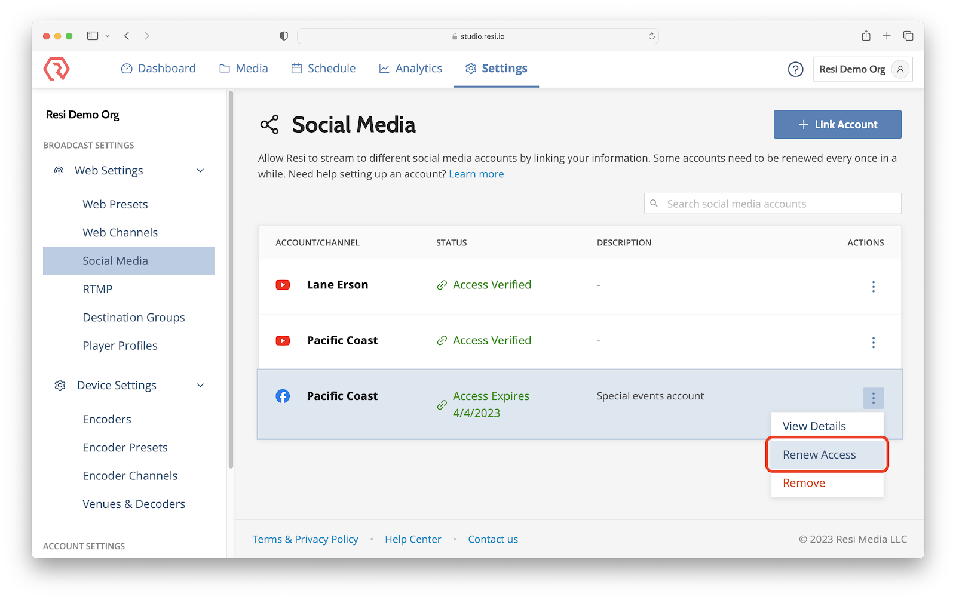Click the browser forward arrow

point(147,36)
